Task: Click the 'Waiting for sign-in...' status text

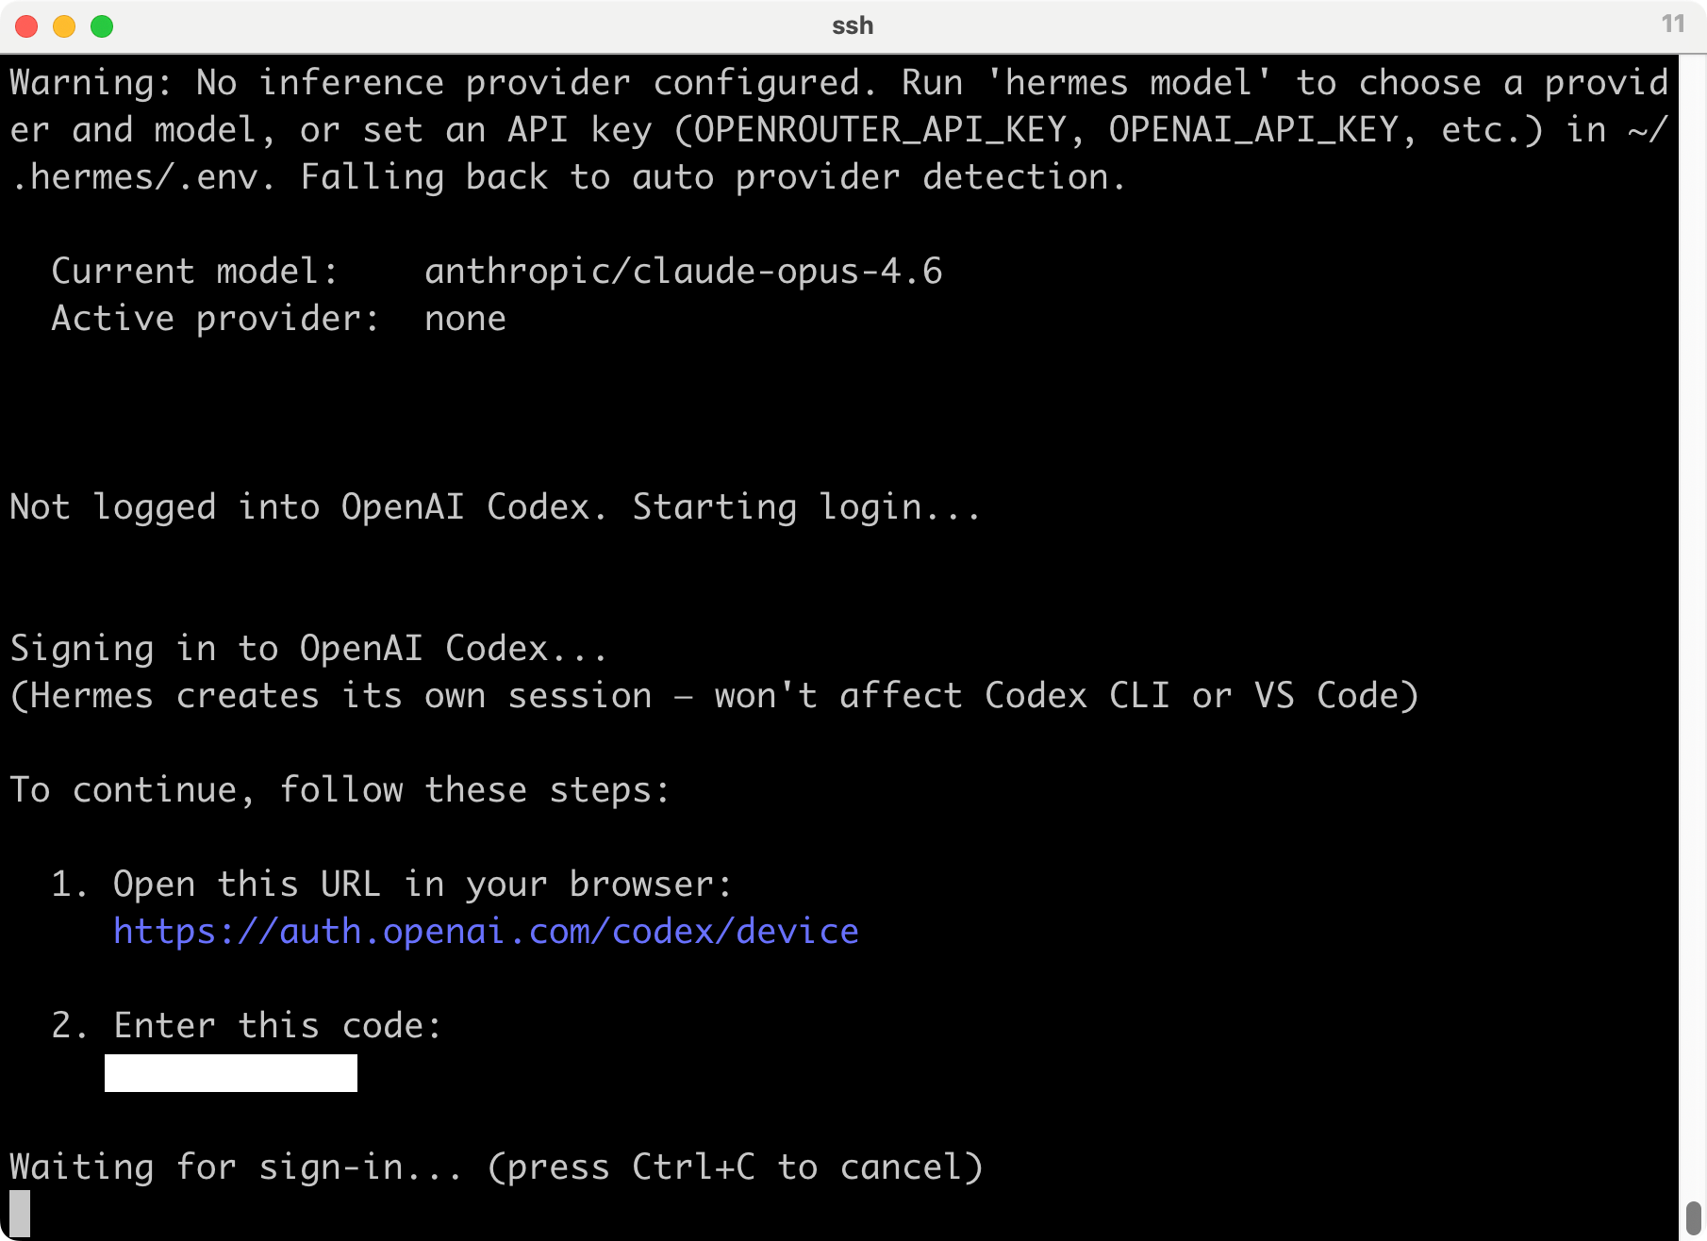Action: coord(236,1167)
